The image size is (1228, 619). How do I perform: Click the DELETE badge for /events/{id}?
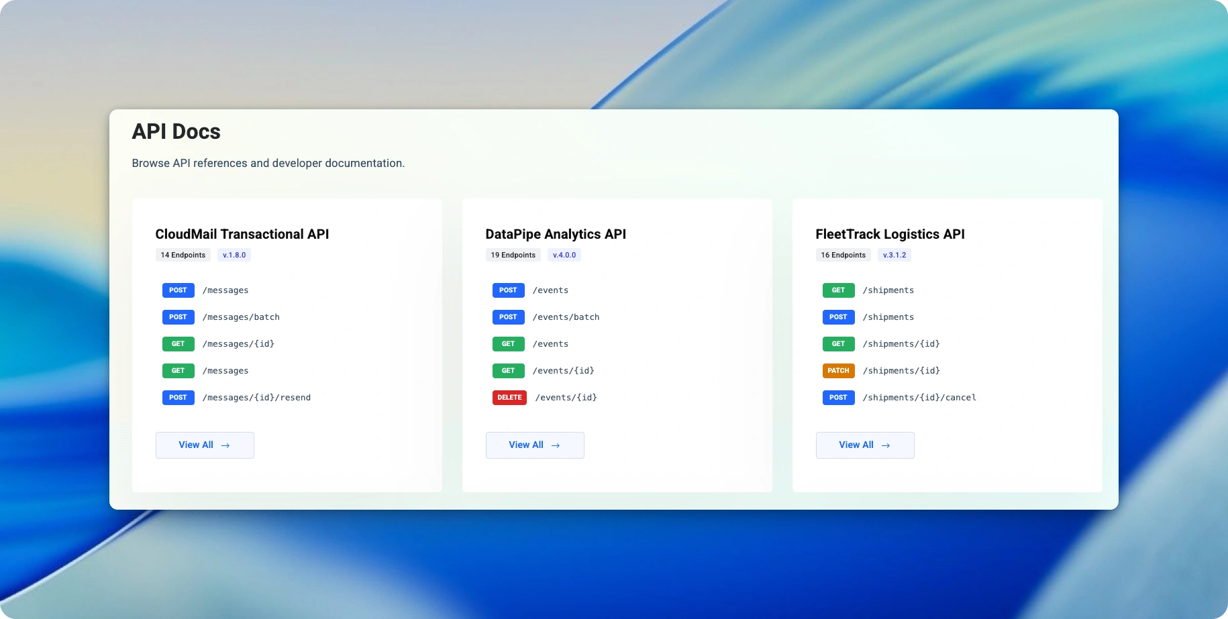tap(509, 398)
